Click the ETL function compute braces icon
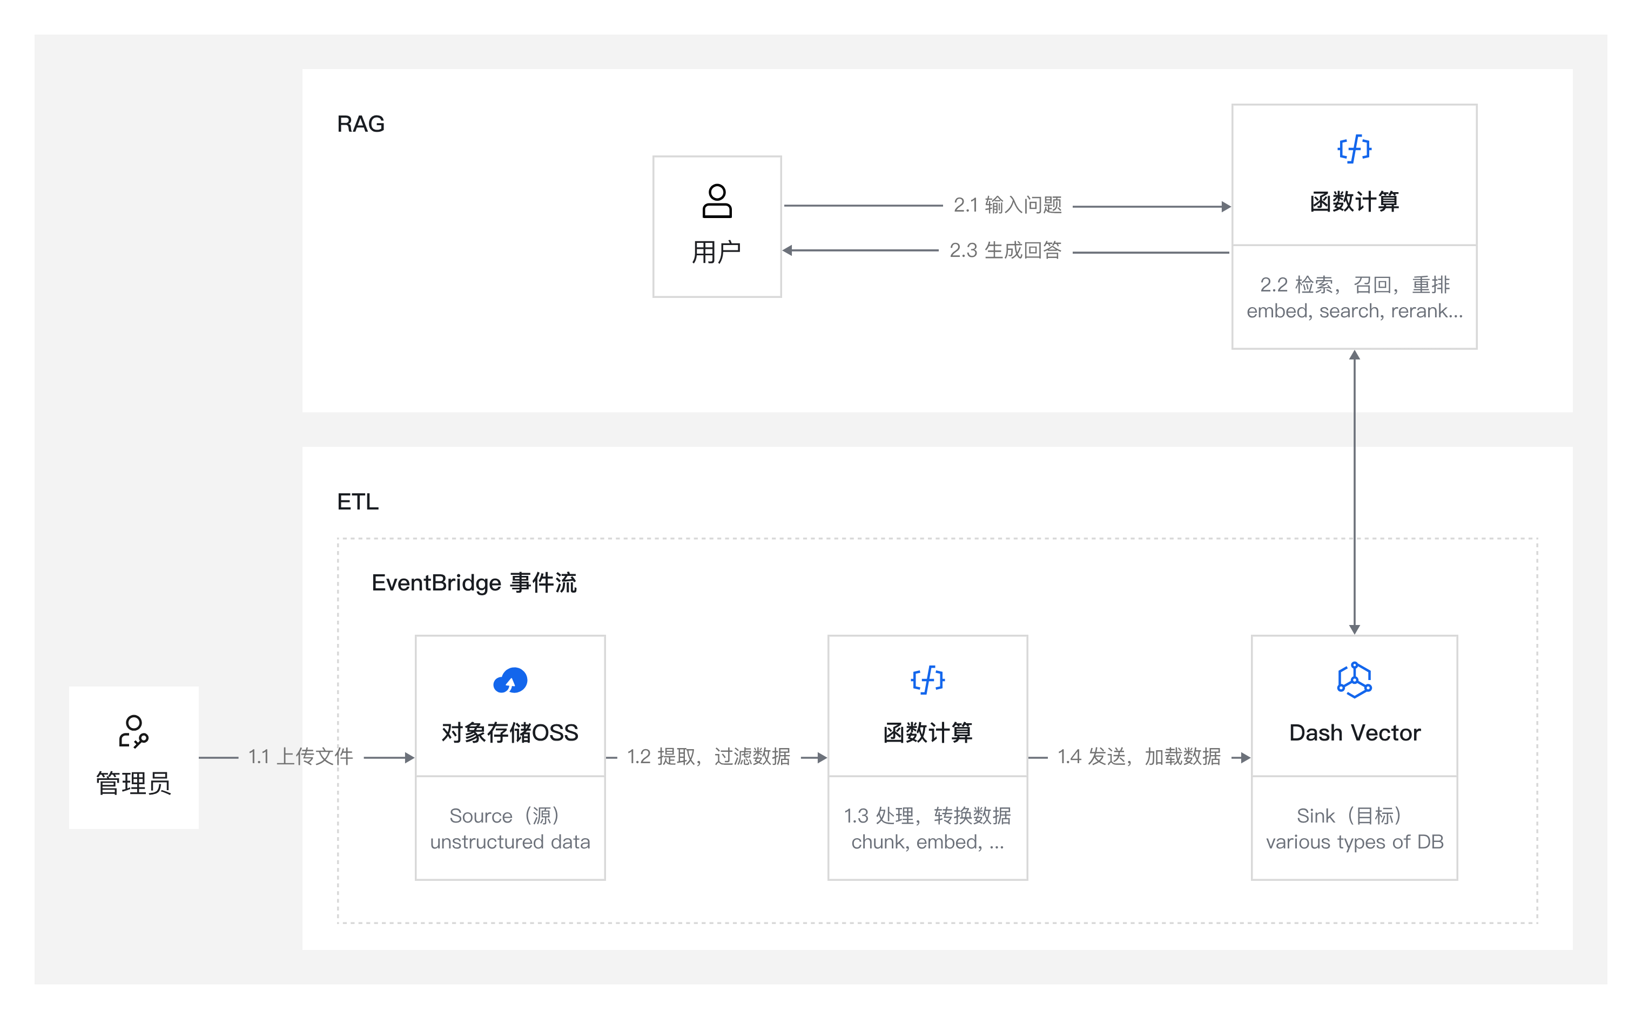The image size is (1642, 1019). coord(927,680)
